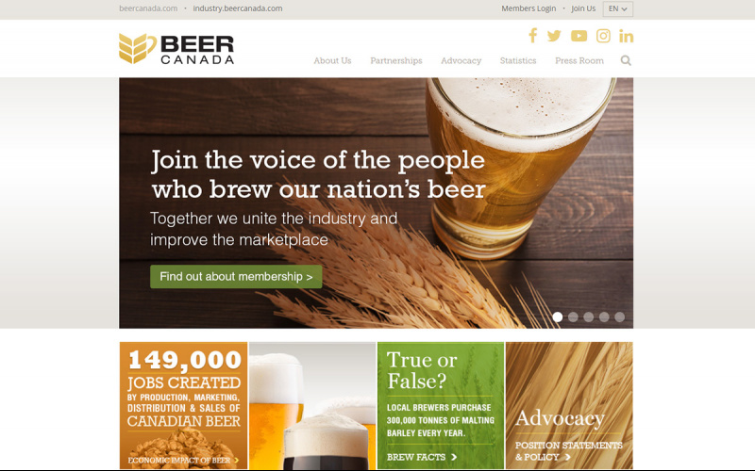Click the search magnifier icon
The width and height of the screenshot is (755, 471).
coord(626,60)
